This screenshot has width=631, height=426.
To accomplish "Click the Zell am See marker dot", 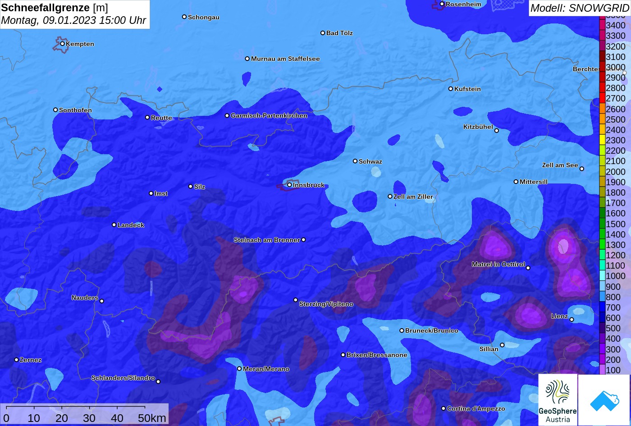I will tap(582, 169).
